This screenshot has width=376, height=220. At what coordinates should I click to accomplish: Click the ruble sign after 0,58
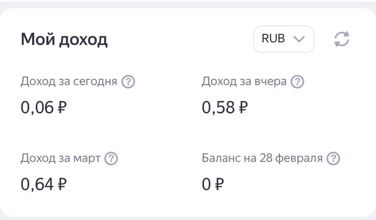(243, 108)
